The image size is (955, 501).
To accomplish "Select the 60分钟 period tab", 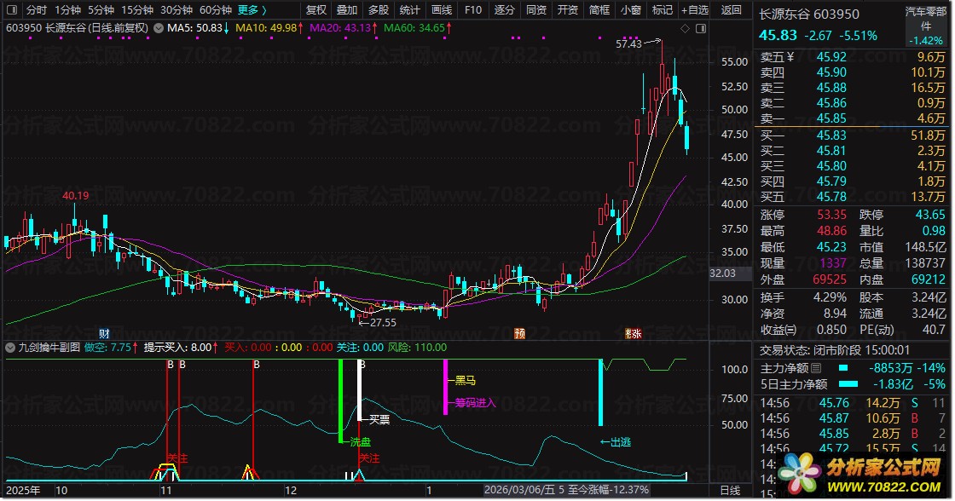I will pyautogui.click(x=216, y=9).
